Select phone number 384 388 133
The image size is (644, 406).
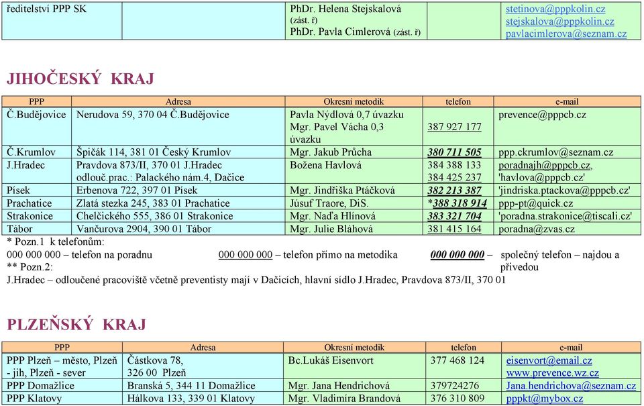click(454, 165)
